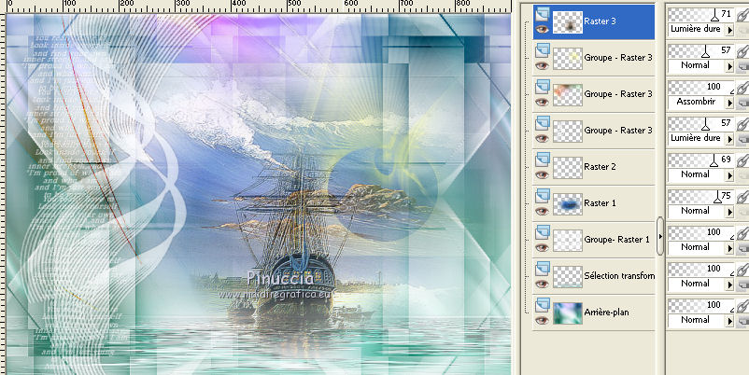Screen dimensions: 749x375
Task: Toggle the link chain icon for Raster 1
Action: pyautogui.click(x=742, y=196)
